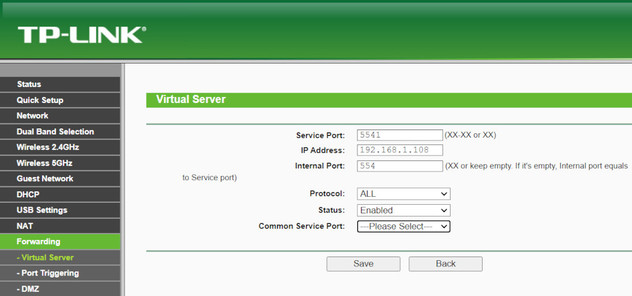Click the TP-LINK logo
The image size is (632, 296).
81,35
